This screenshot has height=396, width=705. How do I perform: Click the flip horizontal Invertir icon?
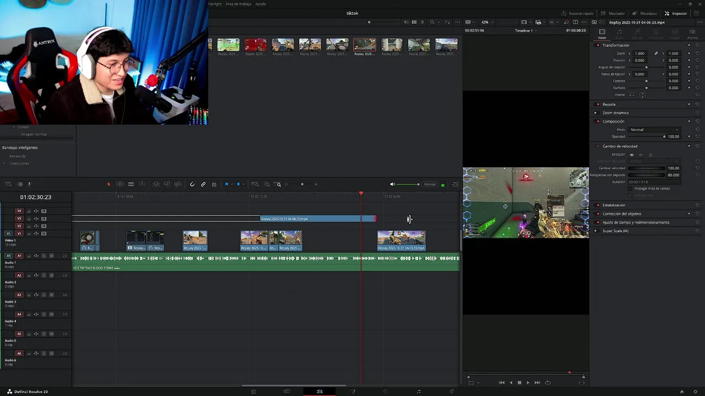632,95
